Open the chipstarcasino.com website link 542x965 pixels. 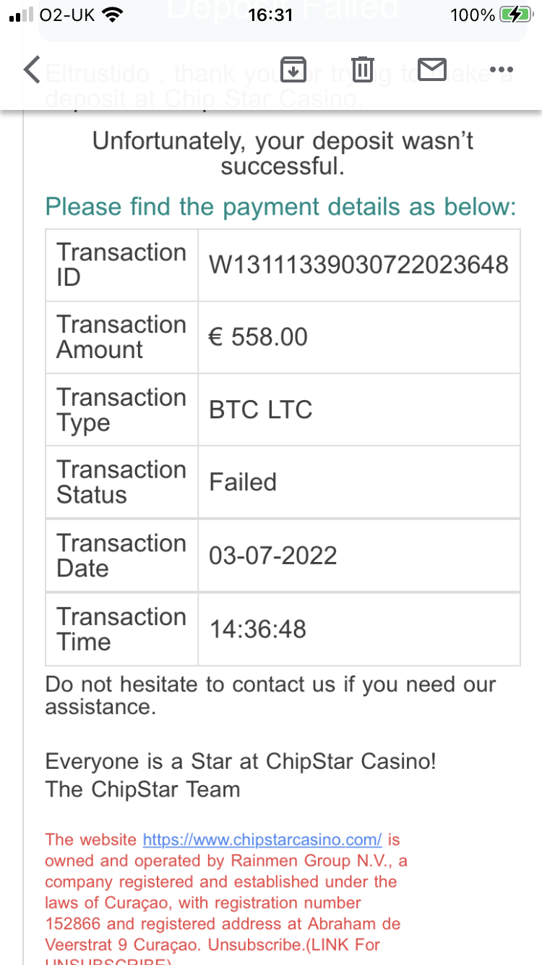[x=262, y=840]
